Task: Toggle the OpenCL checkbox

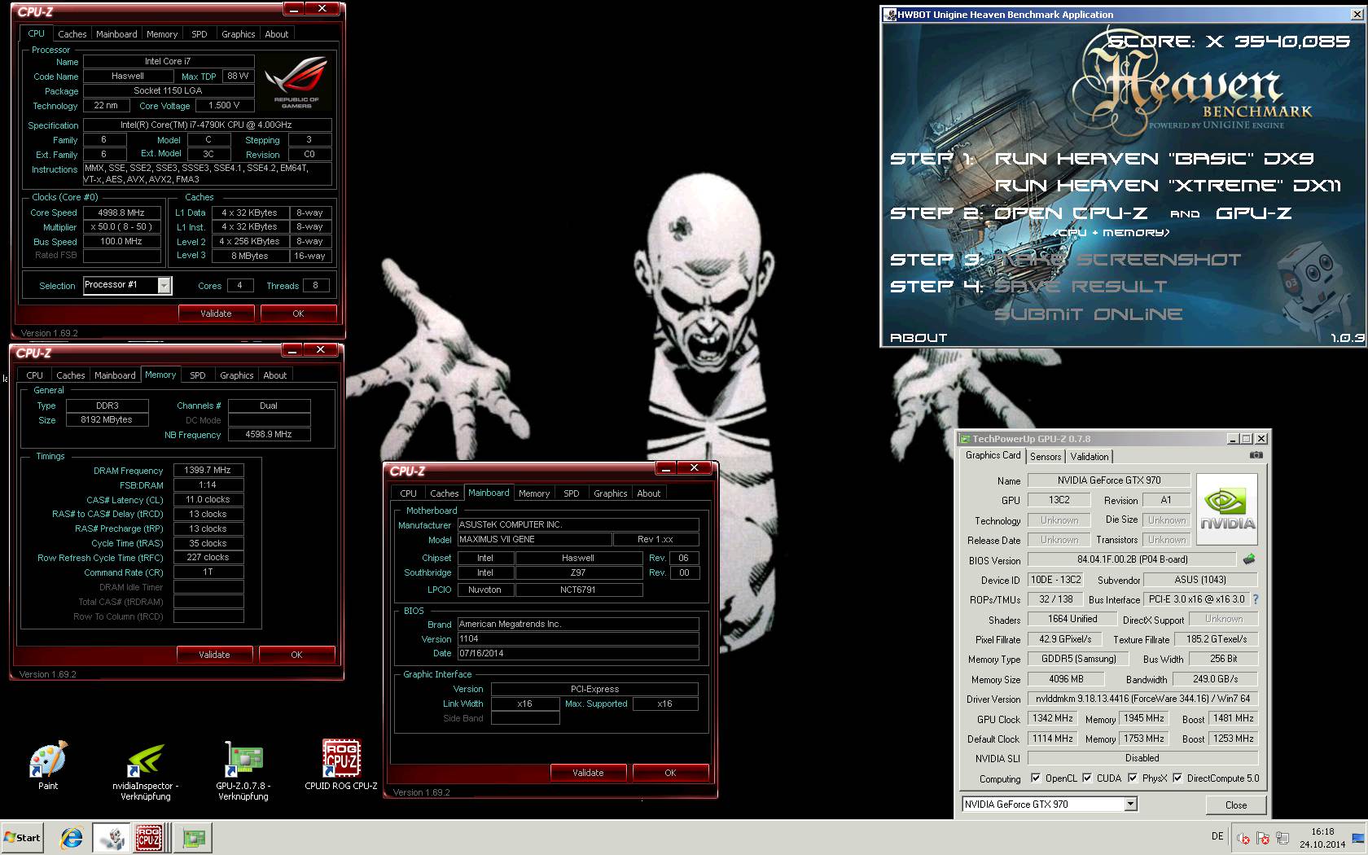Action: (x=1036, y=778)
